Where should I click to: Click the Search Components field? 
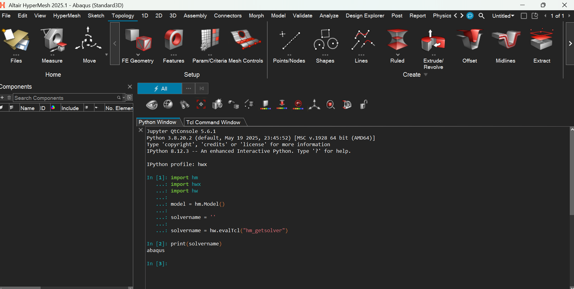pyautogui.click(x=66, y=98)
